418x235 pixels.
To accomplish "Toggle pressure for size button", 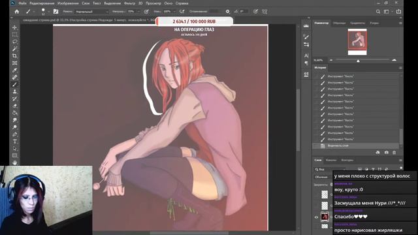I will [255, 12].
